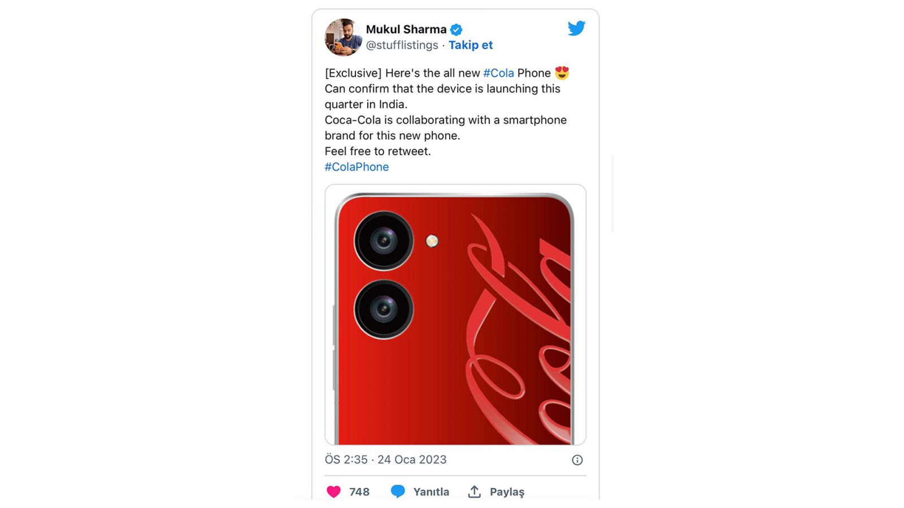
Task: Open the @stufflistings handle
Action: pos(402,45)
